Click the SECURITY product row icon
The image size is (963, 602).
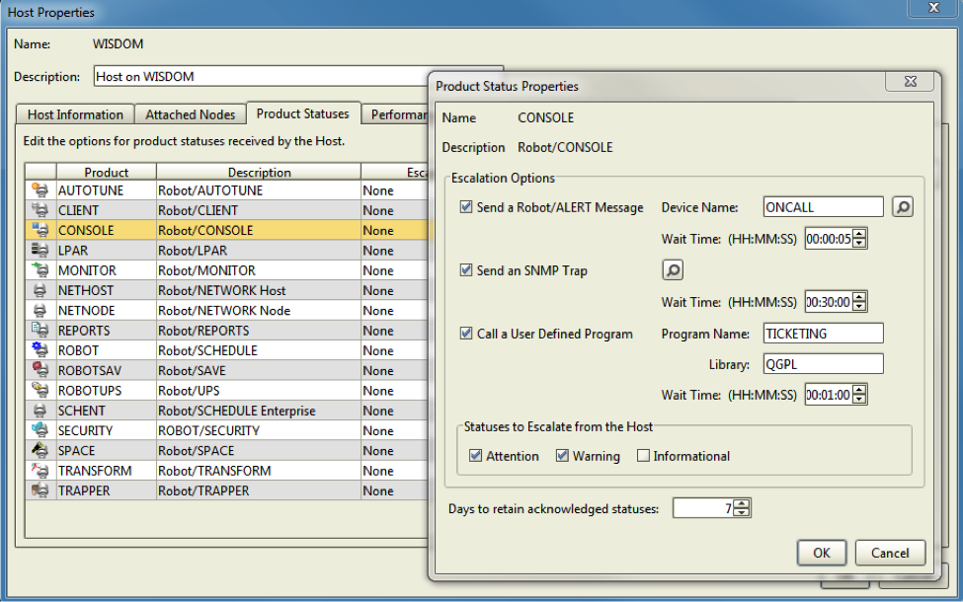[x=40, y=430]
